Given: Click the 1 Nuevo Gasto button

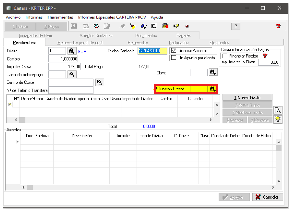Looking at the screenshot, I should tap(247, 97).
